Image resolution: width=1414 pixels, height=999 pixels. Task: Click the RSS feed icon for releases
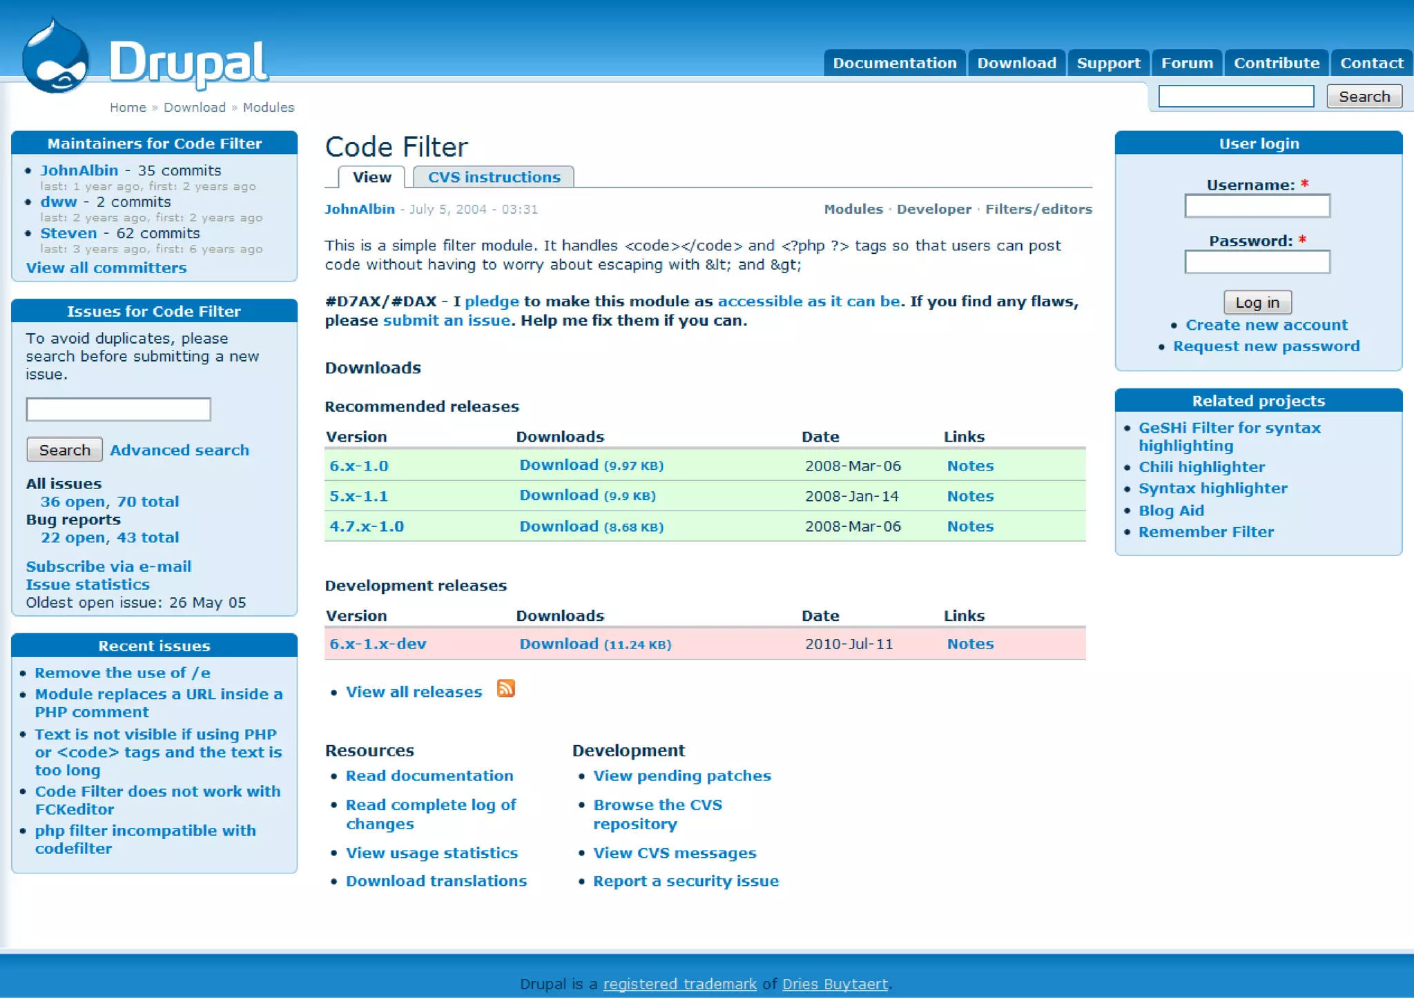(x=505, y=689)
